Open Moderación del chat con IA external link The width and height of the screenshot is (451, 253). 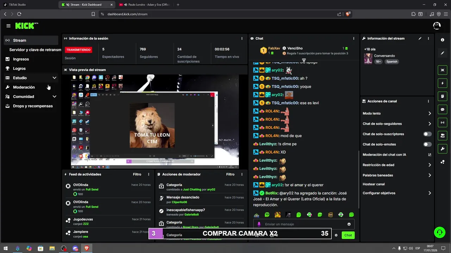(430, 155)
